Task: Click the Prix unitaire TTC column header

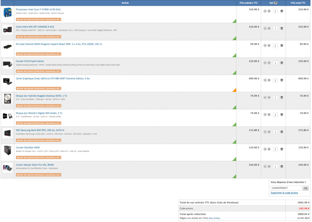Action: pos(249,3)
